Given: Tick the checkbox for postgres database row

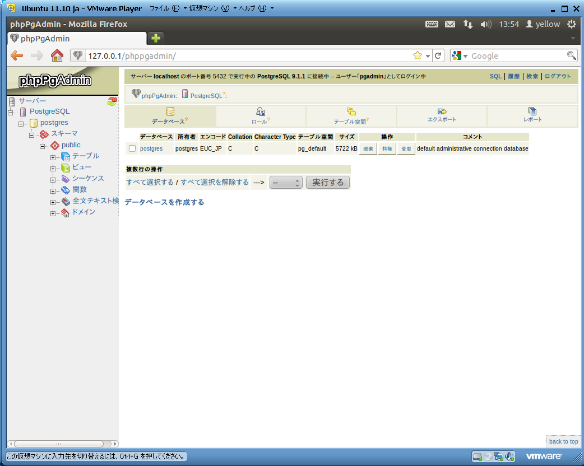Looking at the screenshot, I should point(132,148).
